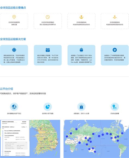
Task: Click the blue cluster marker over Australia
Action: click(x=93, y=148)
